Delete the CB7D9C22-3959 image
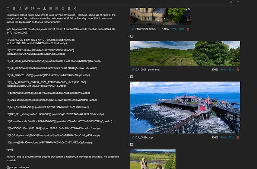 tap(188, 29)
